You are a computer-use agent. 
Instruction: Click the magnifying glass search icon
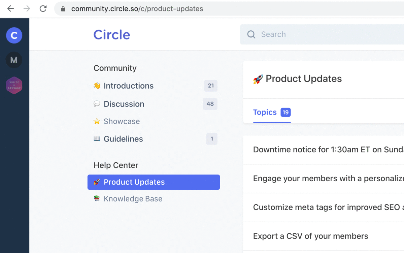tap(251, 34)
